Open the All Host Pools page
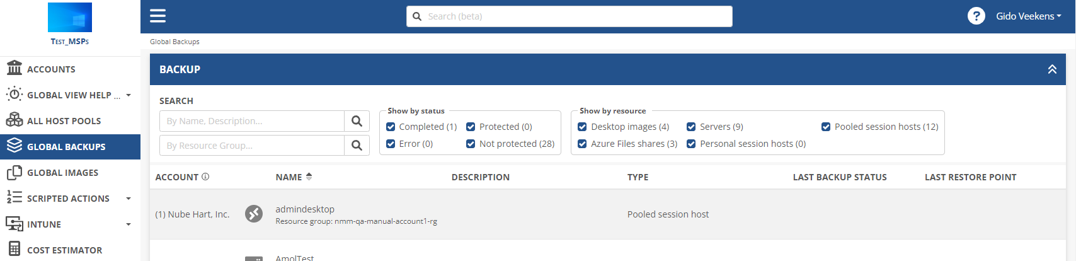This screenshot has width=1076, height=261. pos(64,121)
